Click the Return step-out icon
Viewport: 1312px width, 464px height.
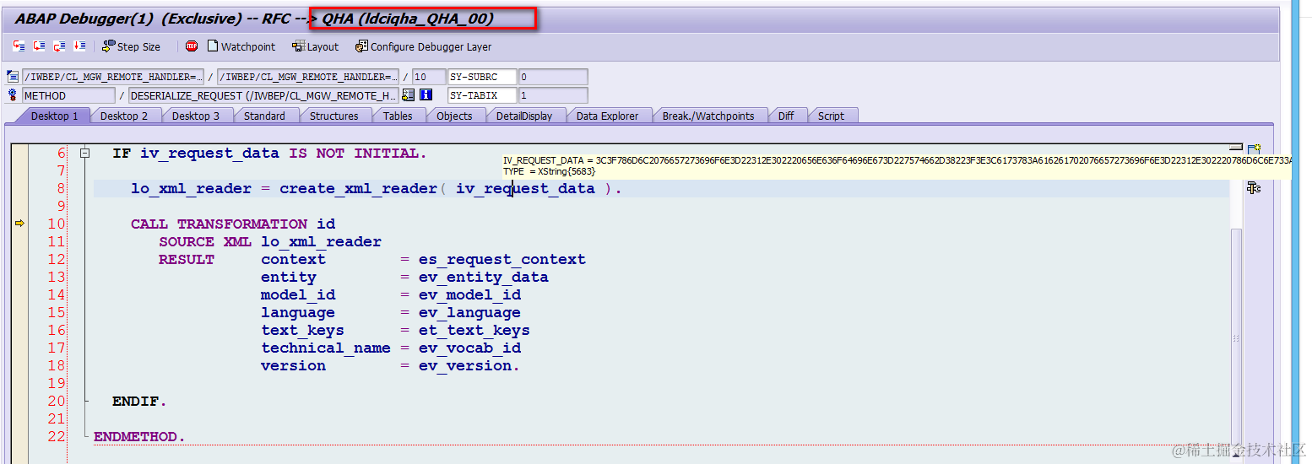tap(59, 46)
